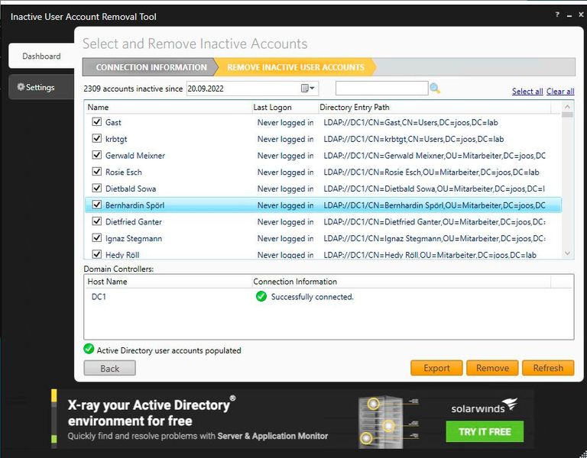This screenshot has width=587, height=458.
Task: Click the Remove button
Action: pos(492,368)
